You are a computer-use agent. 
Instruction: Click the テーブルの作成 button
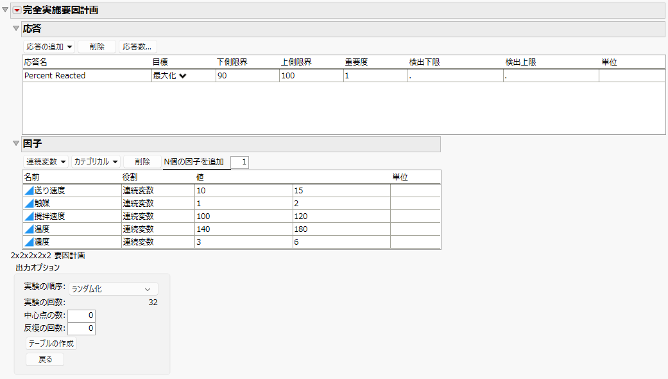pos(51,343)
